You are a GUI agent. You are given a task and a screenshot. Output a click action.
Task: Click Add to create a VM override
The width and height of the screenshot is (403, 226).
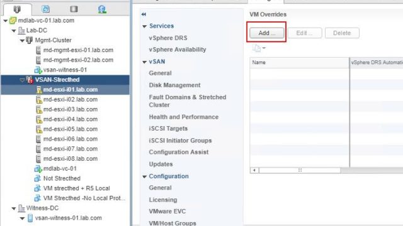pyautogui.click(x=266, y=33)
